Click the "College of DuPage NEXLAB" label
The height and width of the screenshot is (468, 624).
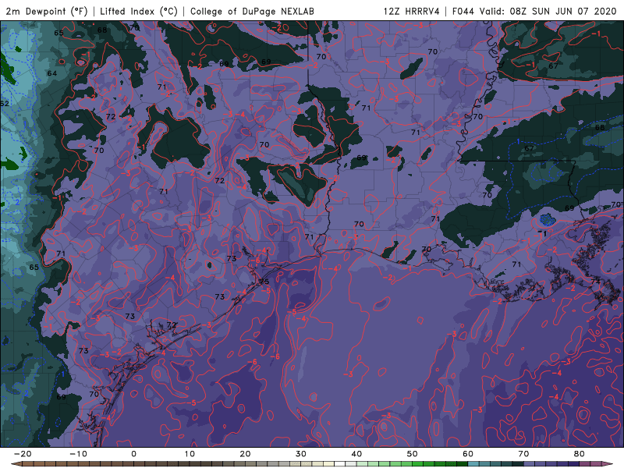point(252,11)
